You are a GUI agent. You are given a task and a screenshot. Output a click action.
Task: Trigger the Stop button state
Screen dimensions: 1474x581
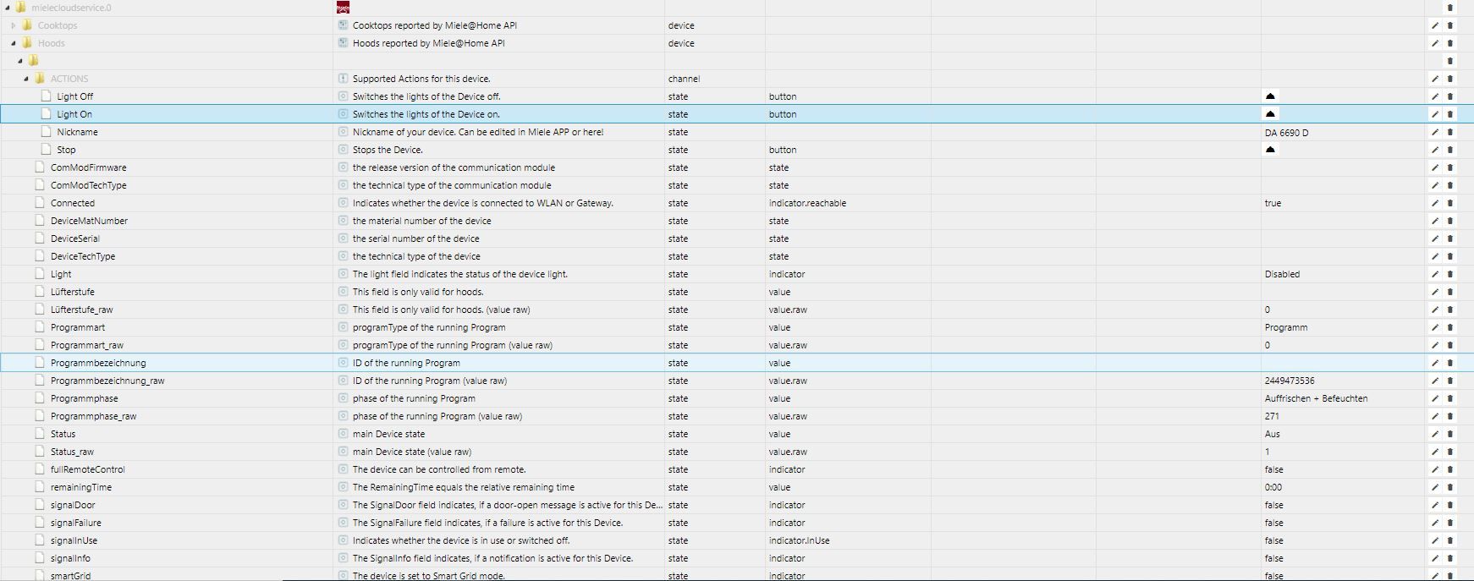[x=1270, y=150]
